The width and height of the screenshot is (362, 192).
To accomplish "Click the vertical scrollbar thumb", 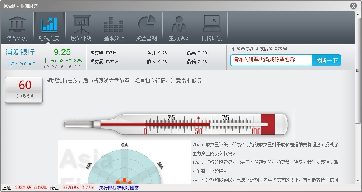I will [x=358, y=70].
